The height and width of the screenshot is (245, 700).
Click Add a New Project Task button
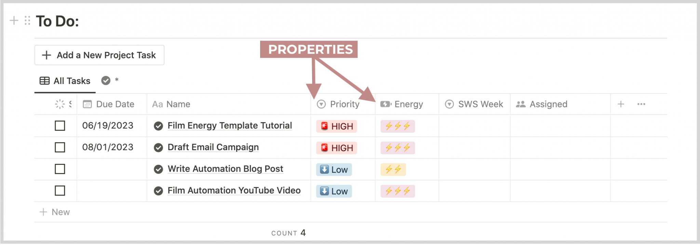[99, 55]
